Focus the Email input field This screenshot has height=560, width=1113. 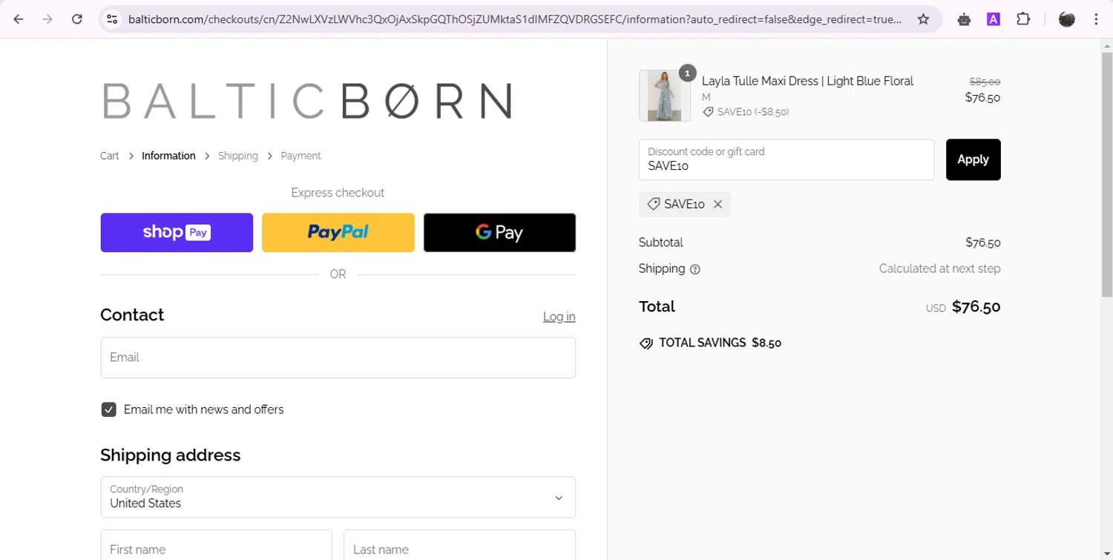click(x=338, y=358)
